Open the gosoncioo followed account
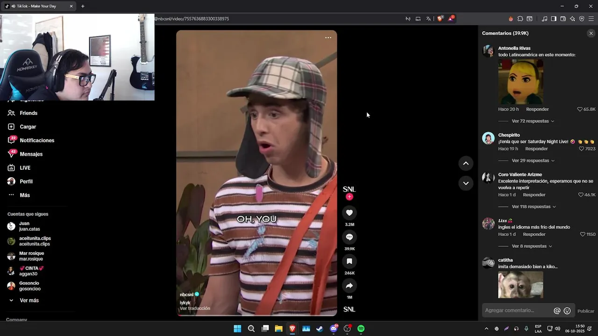598x336 pixels. pos(30,286)
